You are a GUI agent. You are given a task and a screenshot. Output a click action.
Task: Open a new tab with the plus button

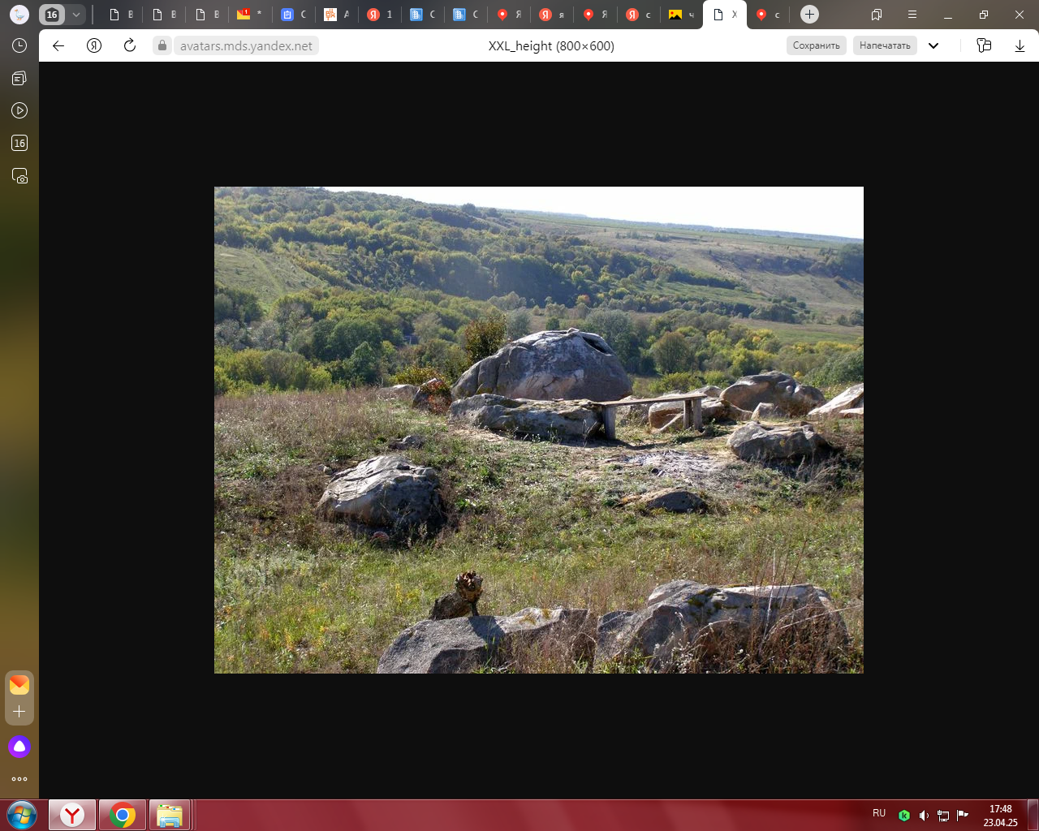pyautogui.click(x=809, y=15)
